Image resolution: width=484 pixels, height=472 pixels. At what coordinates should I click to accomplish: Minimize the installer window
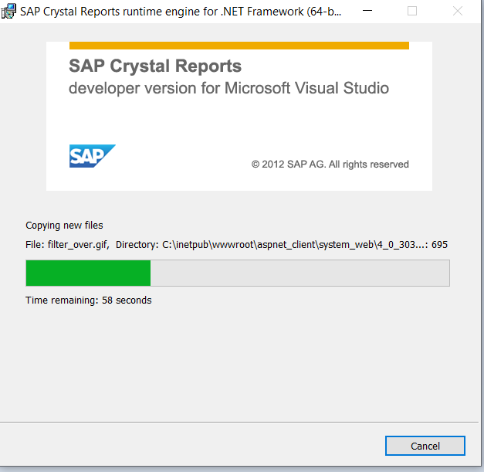point(367,11)
